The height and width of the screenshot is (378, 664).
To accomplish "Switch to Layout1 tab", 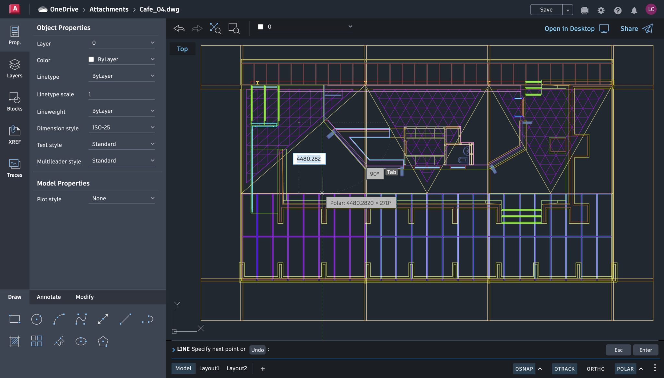I will (209, 368).
